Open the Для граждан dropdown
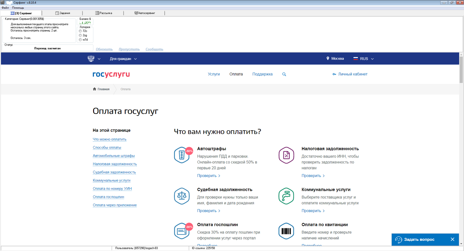Screen dimensions: 464x251 (123, 59)
